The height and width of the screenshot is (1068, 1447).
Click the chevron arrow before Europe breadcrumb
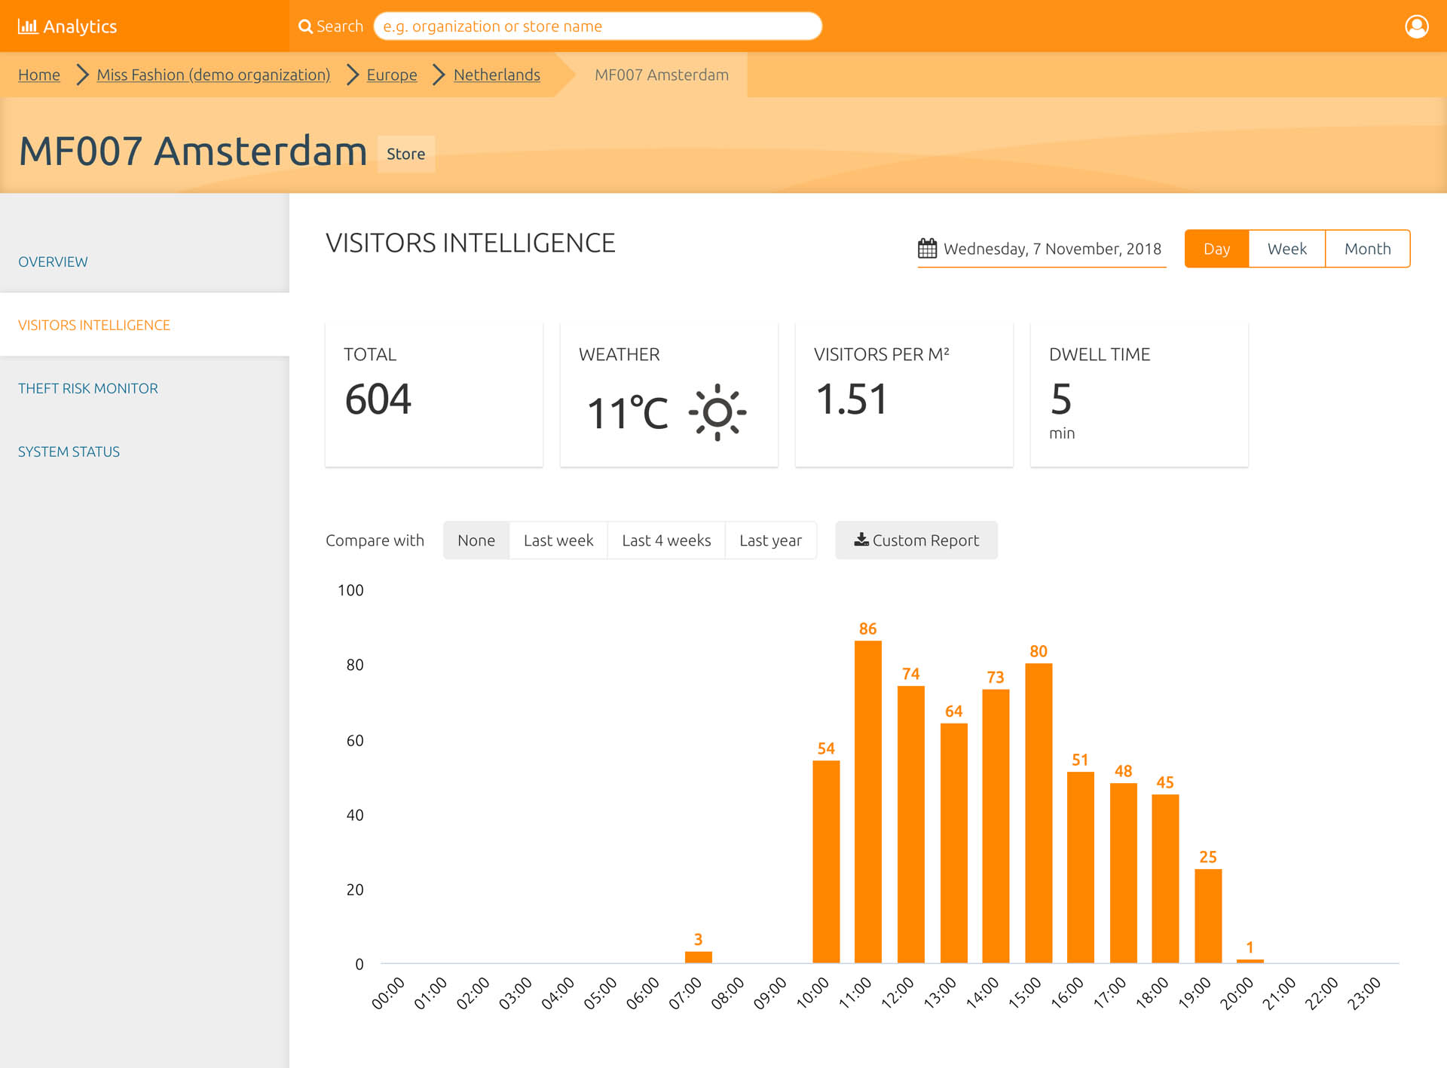pos(352,75)
